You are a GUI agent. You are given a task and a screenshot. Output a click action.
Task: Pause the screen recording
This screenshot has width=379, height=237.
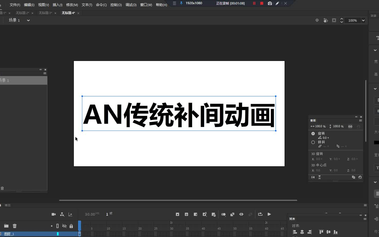coord(254,3)
